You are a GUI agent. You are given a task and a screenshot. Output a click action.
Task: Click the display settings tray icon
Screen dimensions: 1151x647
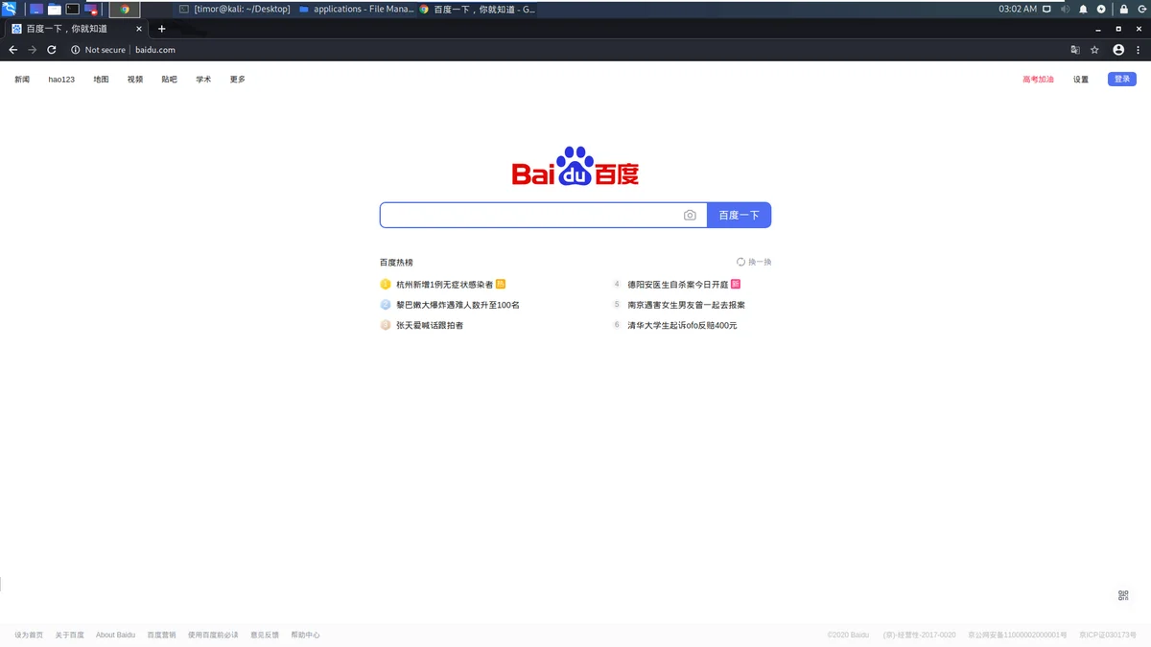pos(1046,9)
